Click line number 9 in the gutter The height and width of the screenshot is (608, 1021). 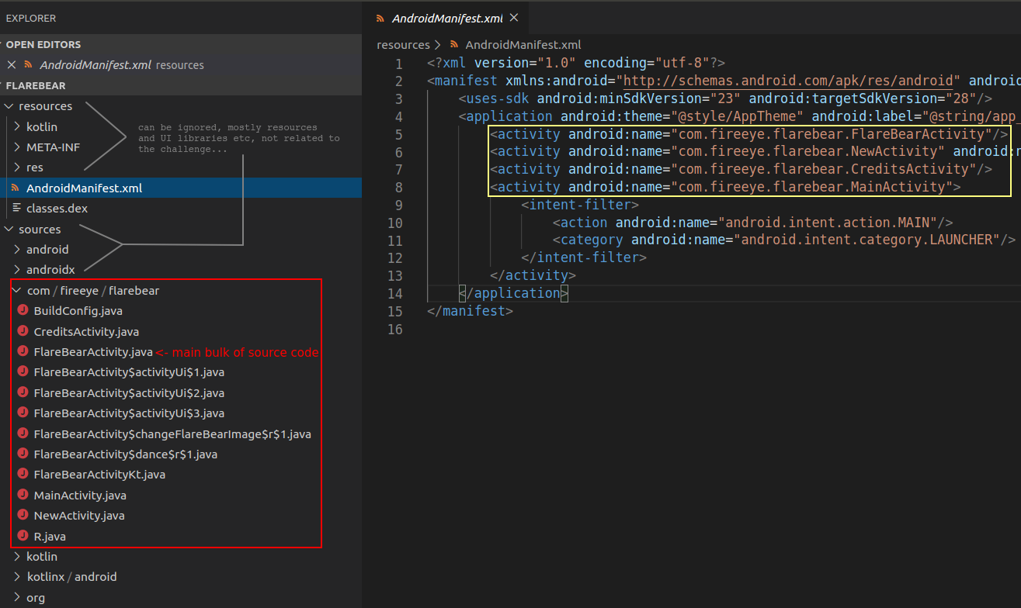coord(398,205)
